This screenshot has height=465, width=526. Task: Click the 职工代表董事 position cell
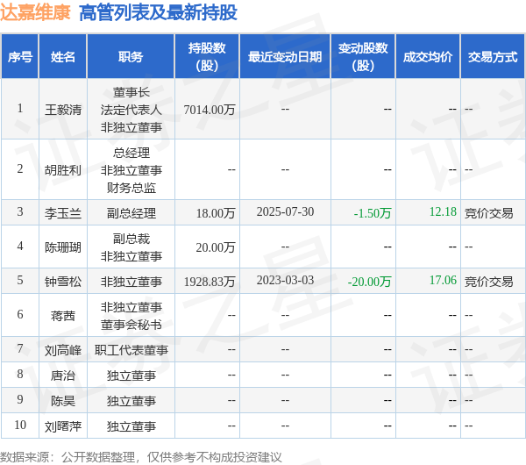(x=131, y=350)
